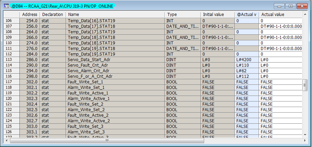Click Temp_Data[17].STAT19 name cell
312x147 pixels.
pyautogui.click(x=115, y=32)
